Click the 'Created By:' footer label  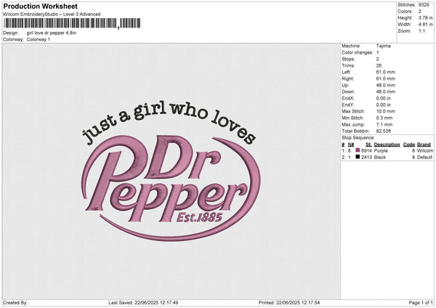click(x=15, y=303)
